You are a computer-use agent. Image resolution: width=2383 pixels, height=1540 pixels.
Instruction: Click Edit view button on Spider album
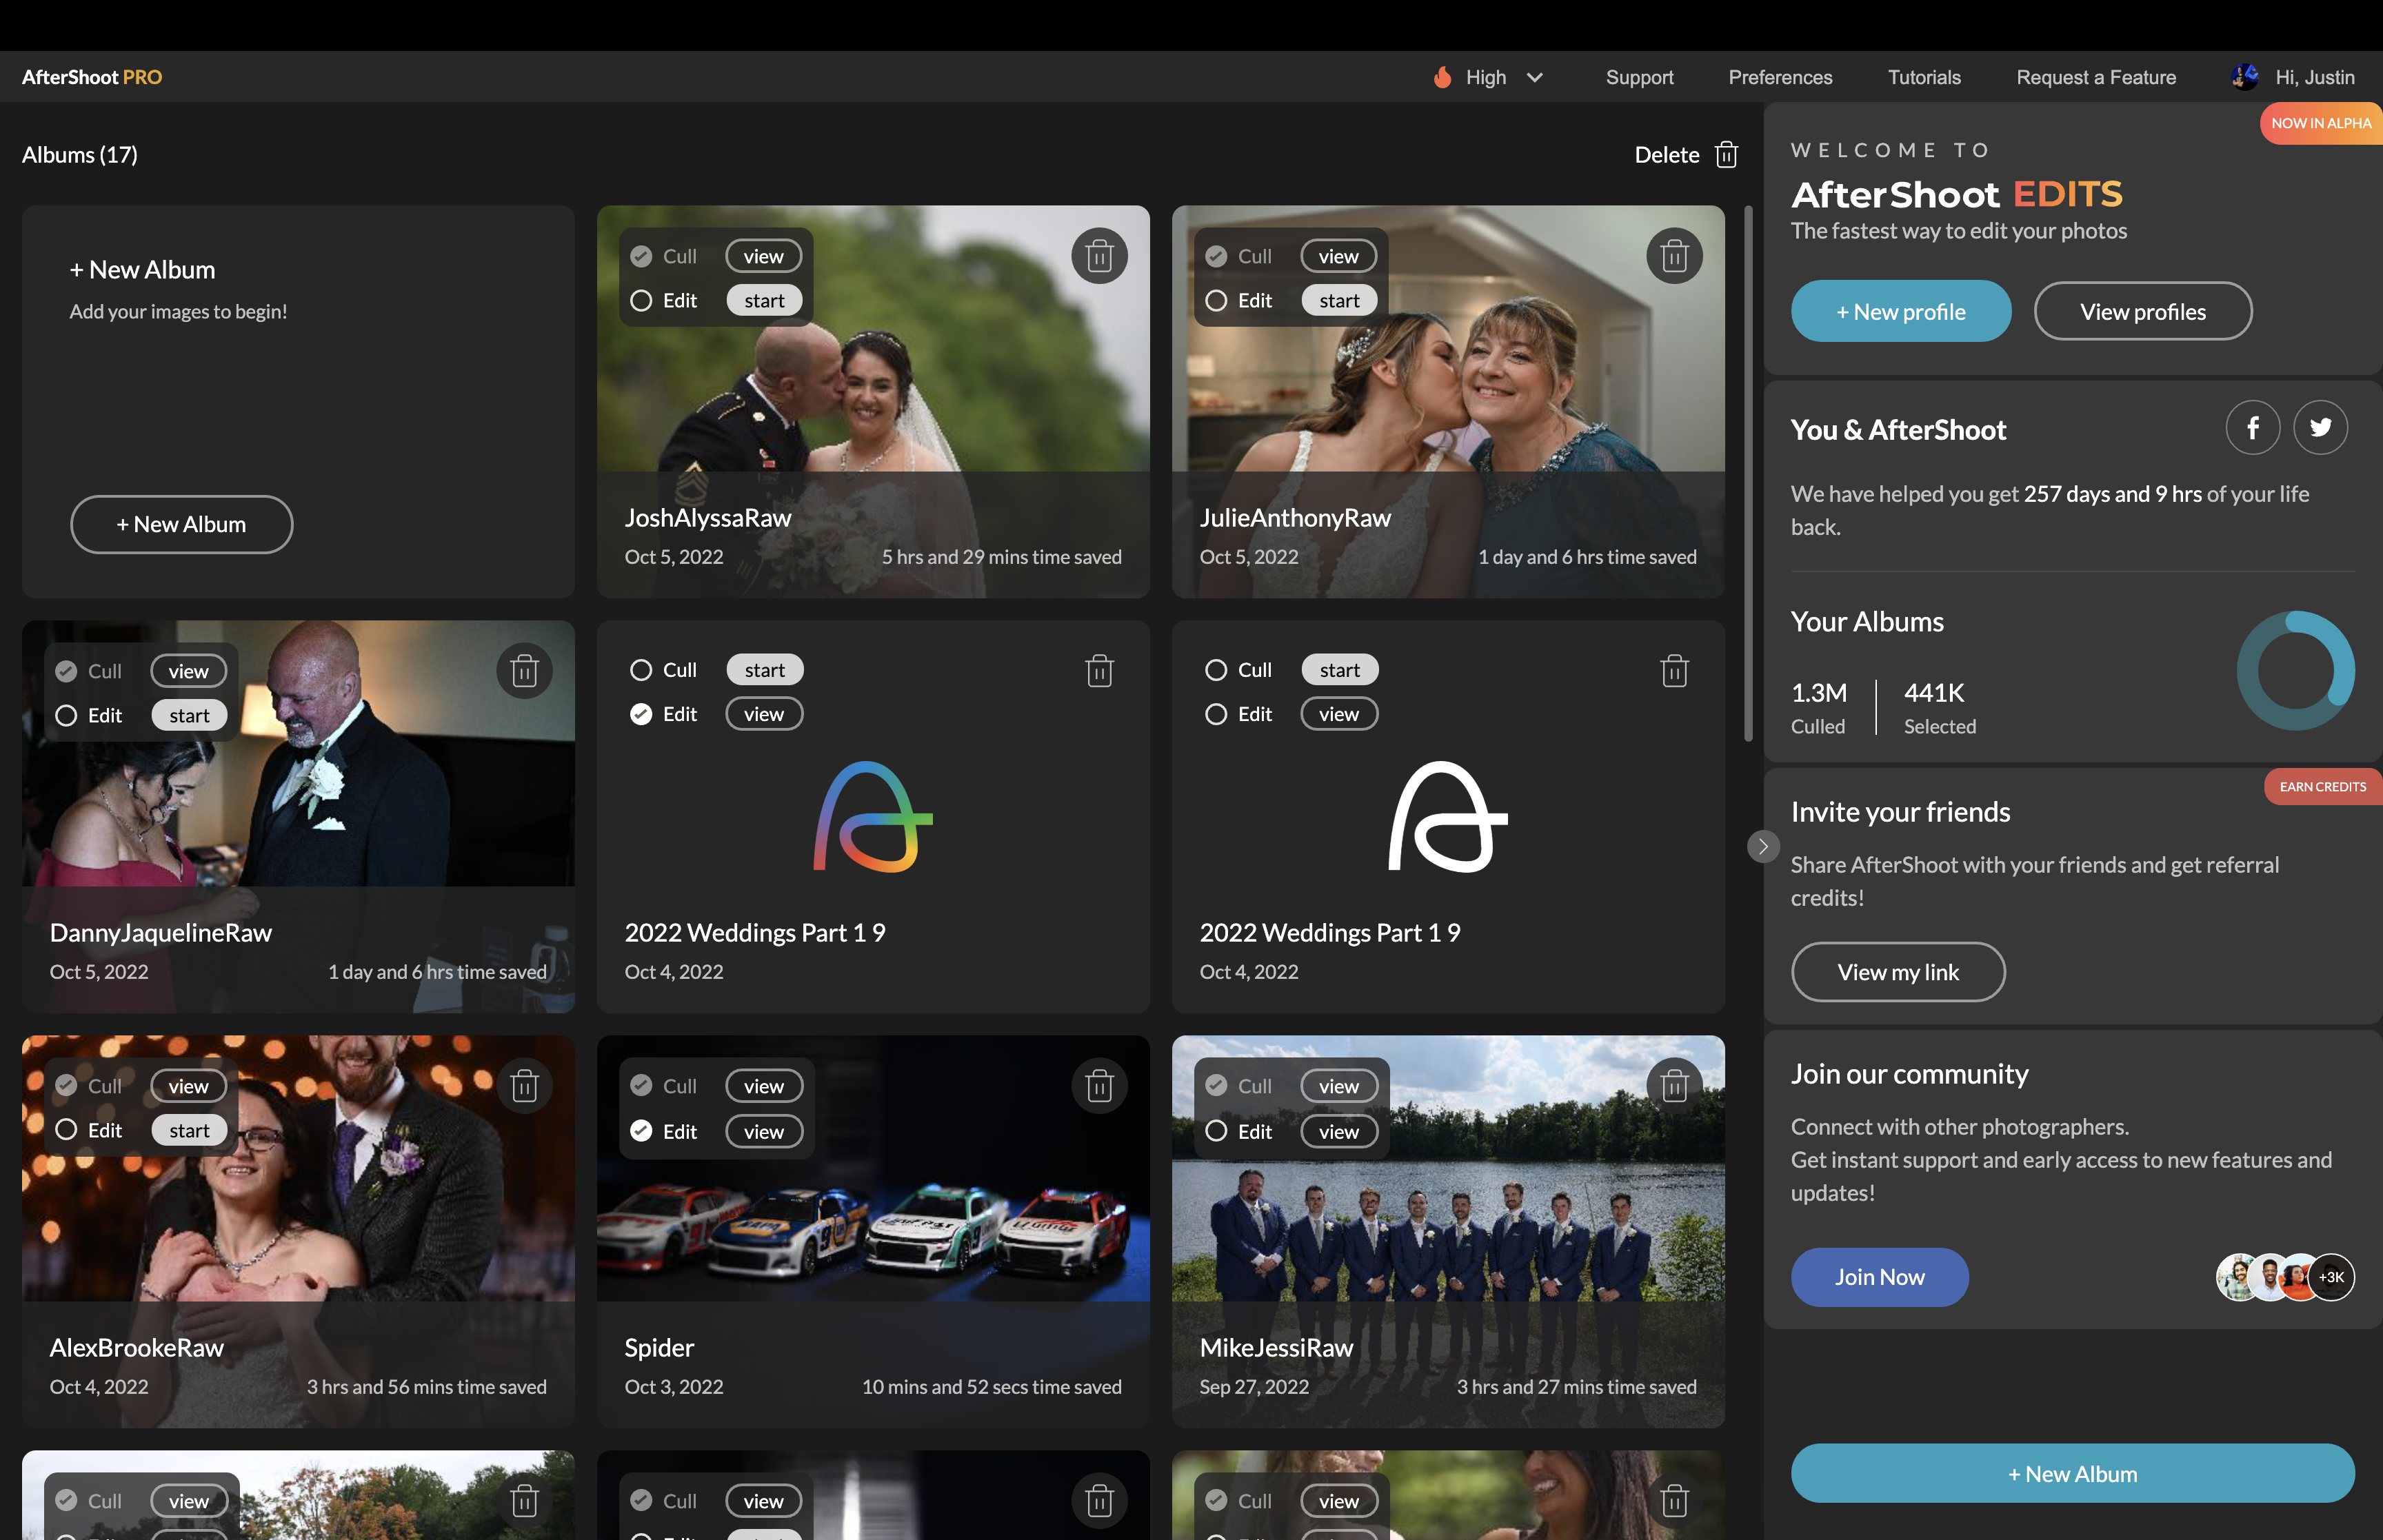[763, 1131]
